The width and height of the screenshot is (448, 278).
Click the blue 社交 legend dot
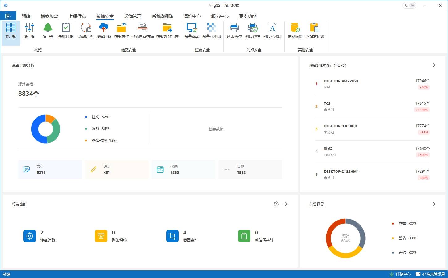tap(86, 117)
